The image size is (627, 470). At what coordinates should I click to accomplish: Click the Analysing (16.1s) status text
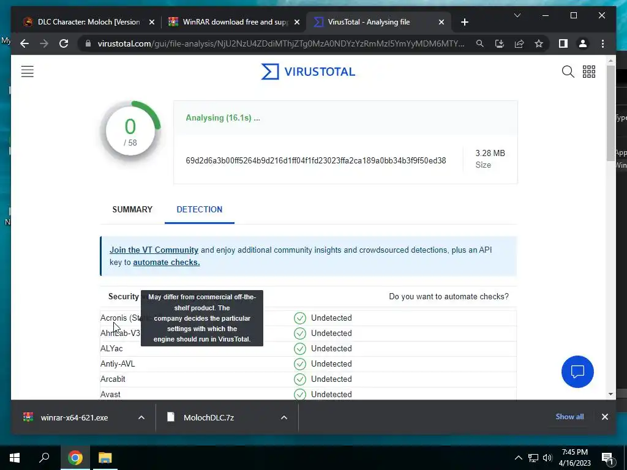click(x=223, y=118)
